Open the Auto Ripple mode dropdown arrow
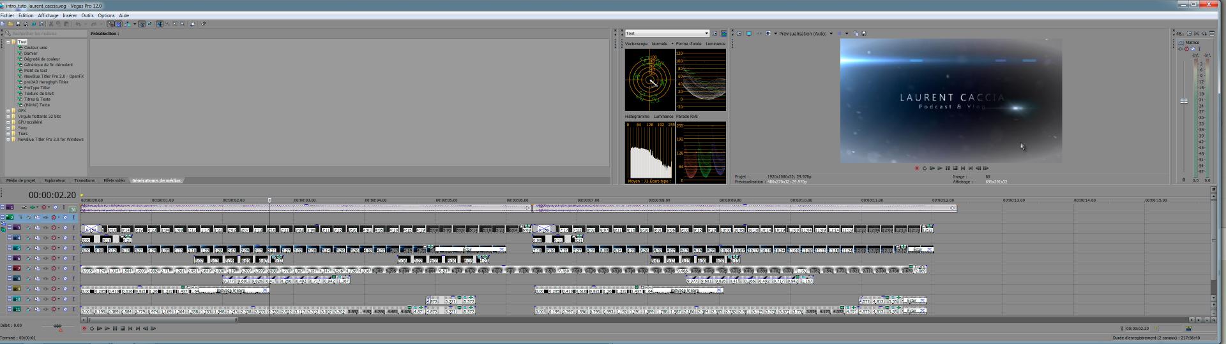1226x344 pixels. pos(135,24)
